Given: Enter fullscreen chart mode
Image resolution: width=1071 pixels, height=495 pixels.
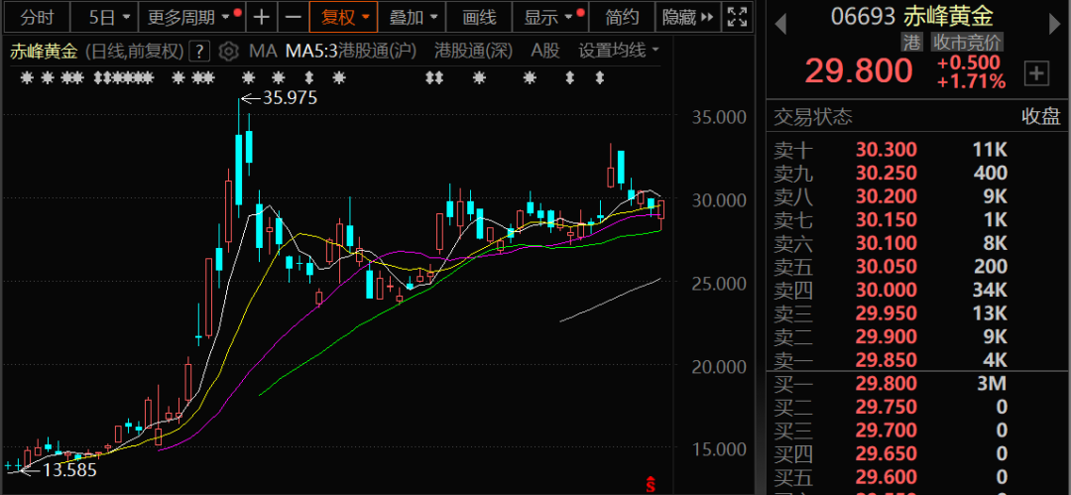Looking at the screenshot, I should pyautogui.click(x=737, y=17).
